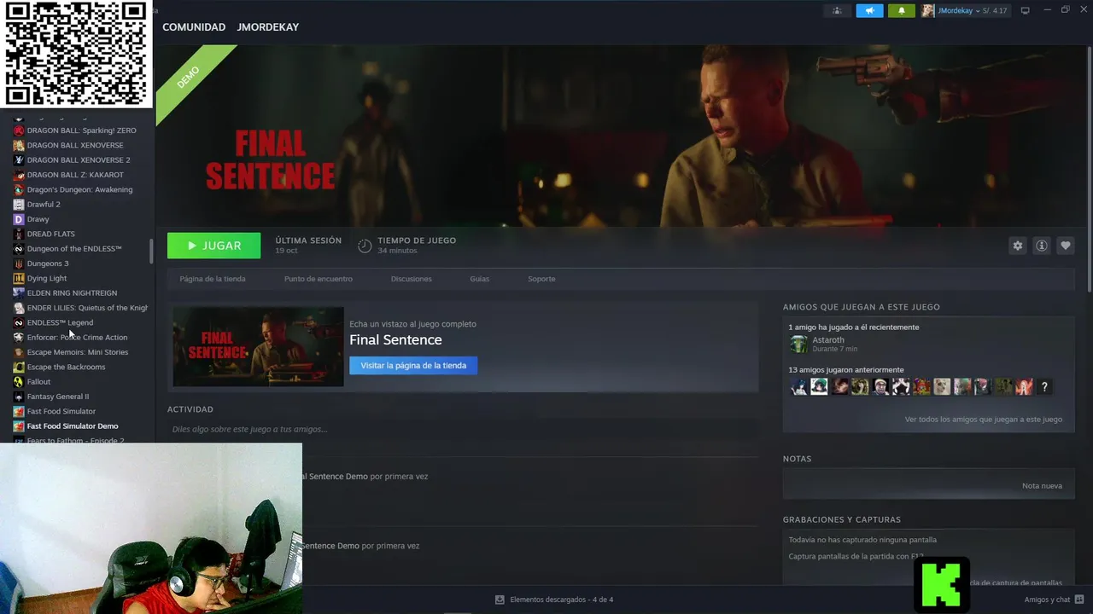The height and width of the screenshot is (614, 1093).
Task: Click the JMordekay profile avatar in top bar
Action: (928, 10)
